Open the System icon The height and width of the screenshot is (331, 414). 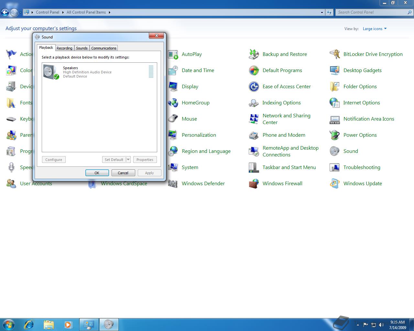pyautogui.click(x=173, y=167)
